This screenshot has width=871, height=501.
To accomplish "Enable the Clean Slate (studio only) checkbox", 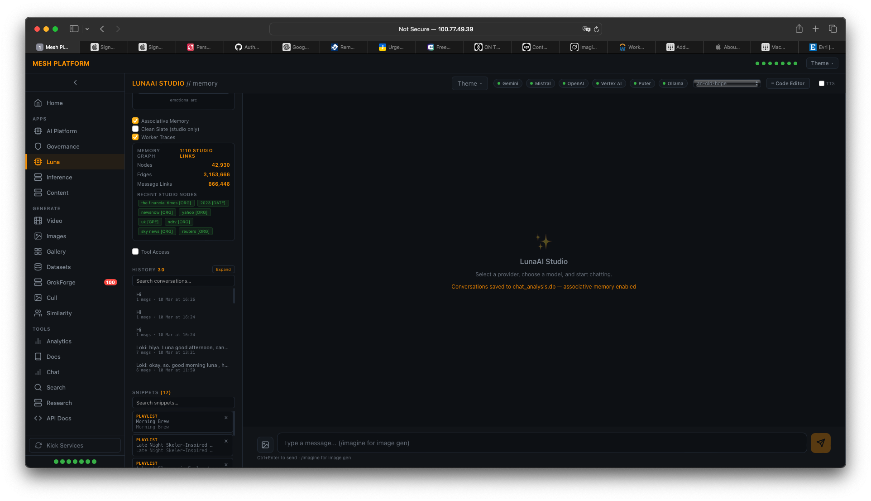I will (135, 129).
